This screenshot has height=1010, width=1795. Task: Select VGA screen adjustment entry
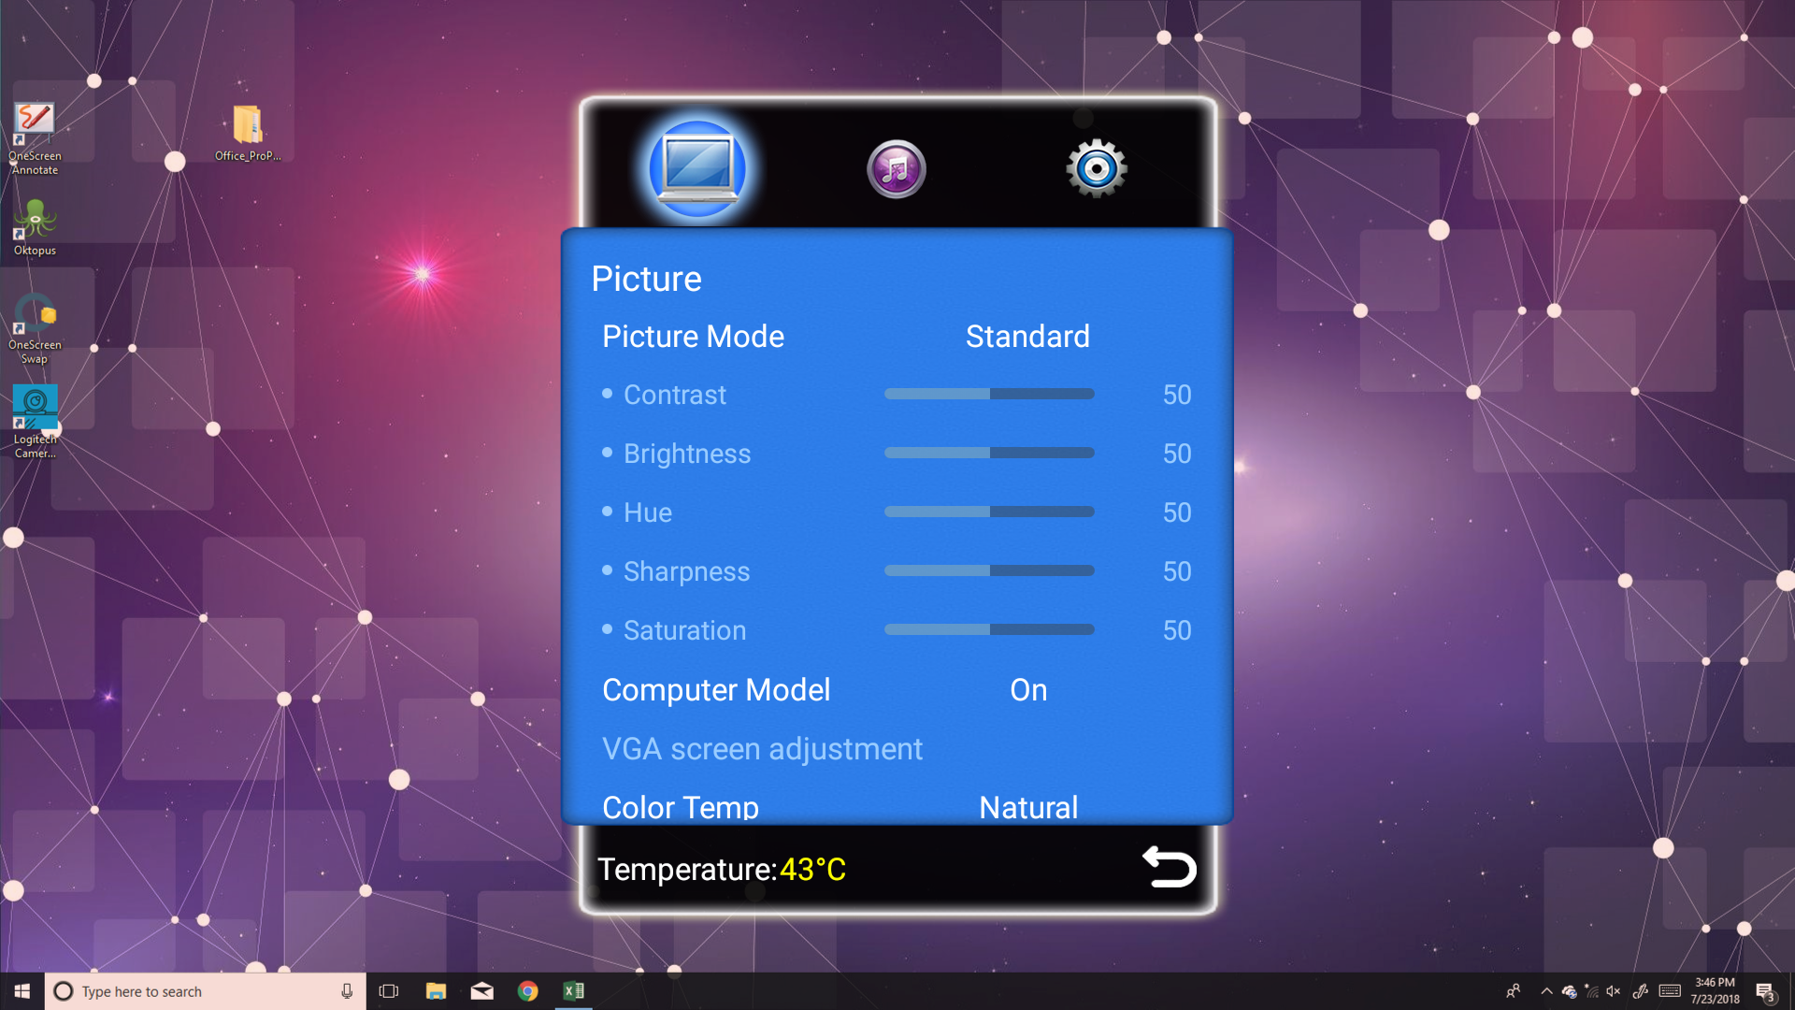click(762, 749)
